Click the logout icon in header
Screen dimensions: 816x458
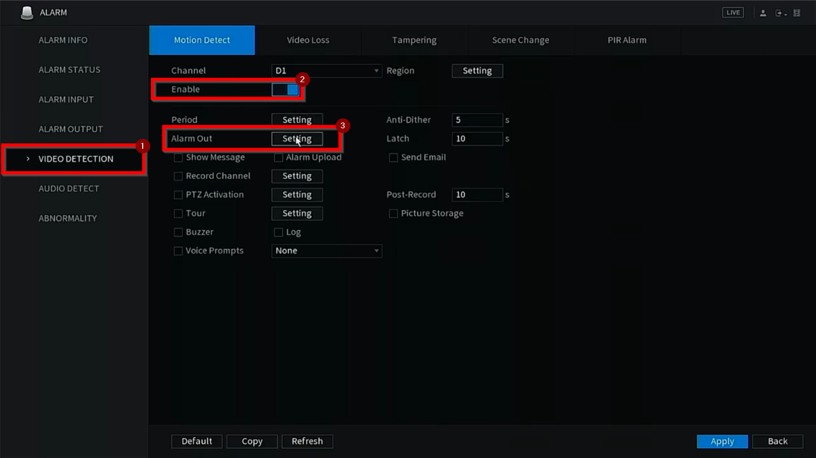click(780, 13)
